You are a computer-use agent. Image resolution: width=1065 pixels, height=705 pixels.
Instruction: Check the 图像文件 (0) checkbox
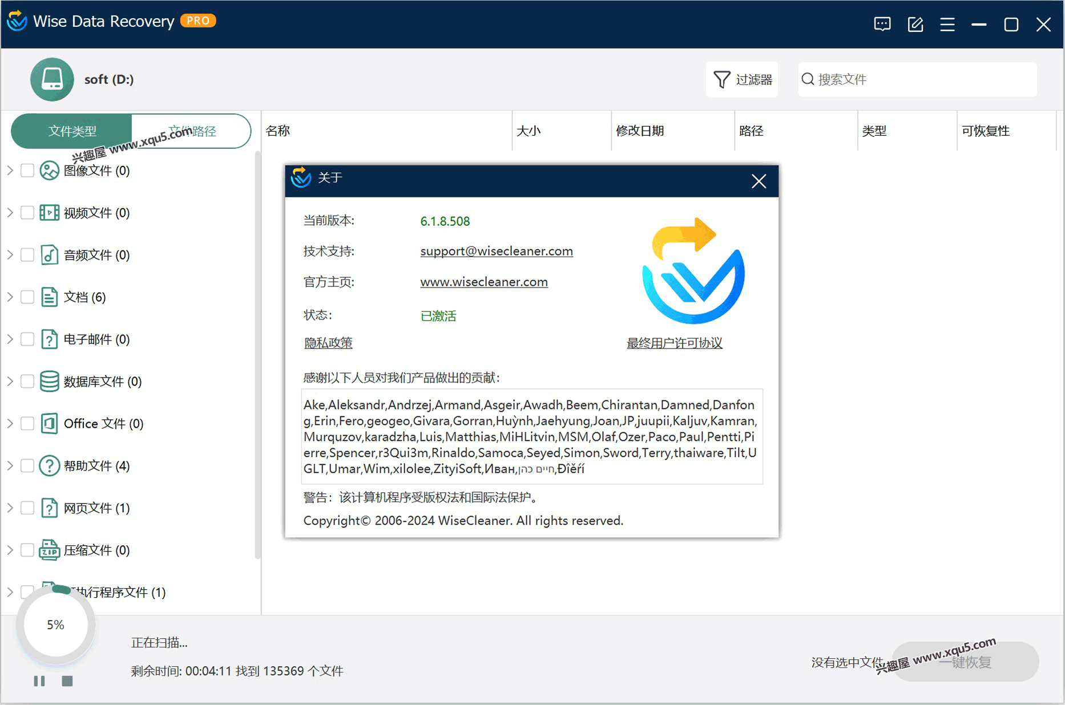pyautogui.click(x=27, y=171)
